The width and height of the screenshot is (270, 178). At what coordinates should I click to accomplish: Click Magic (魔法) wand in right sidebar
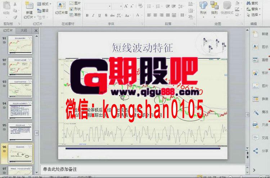(260, 112)
